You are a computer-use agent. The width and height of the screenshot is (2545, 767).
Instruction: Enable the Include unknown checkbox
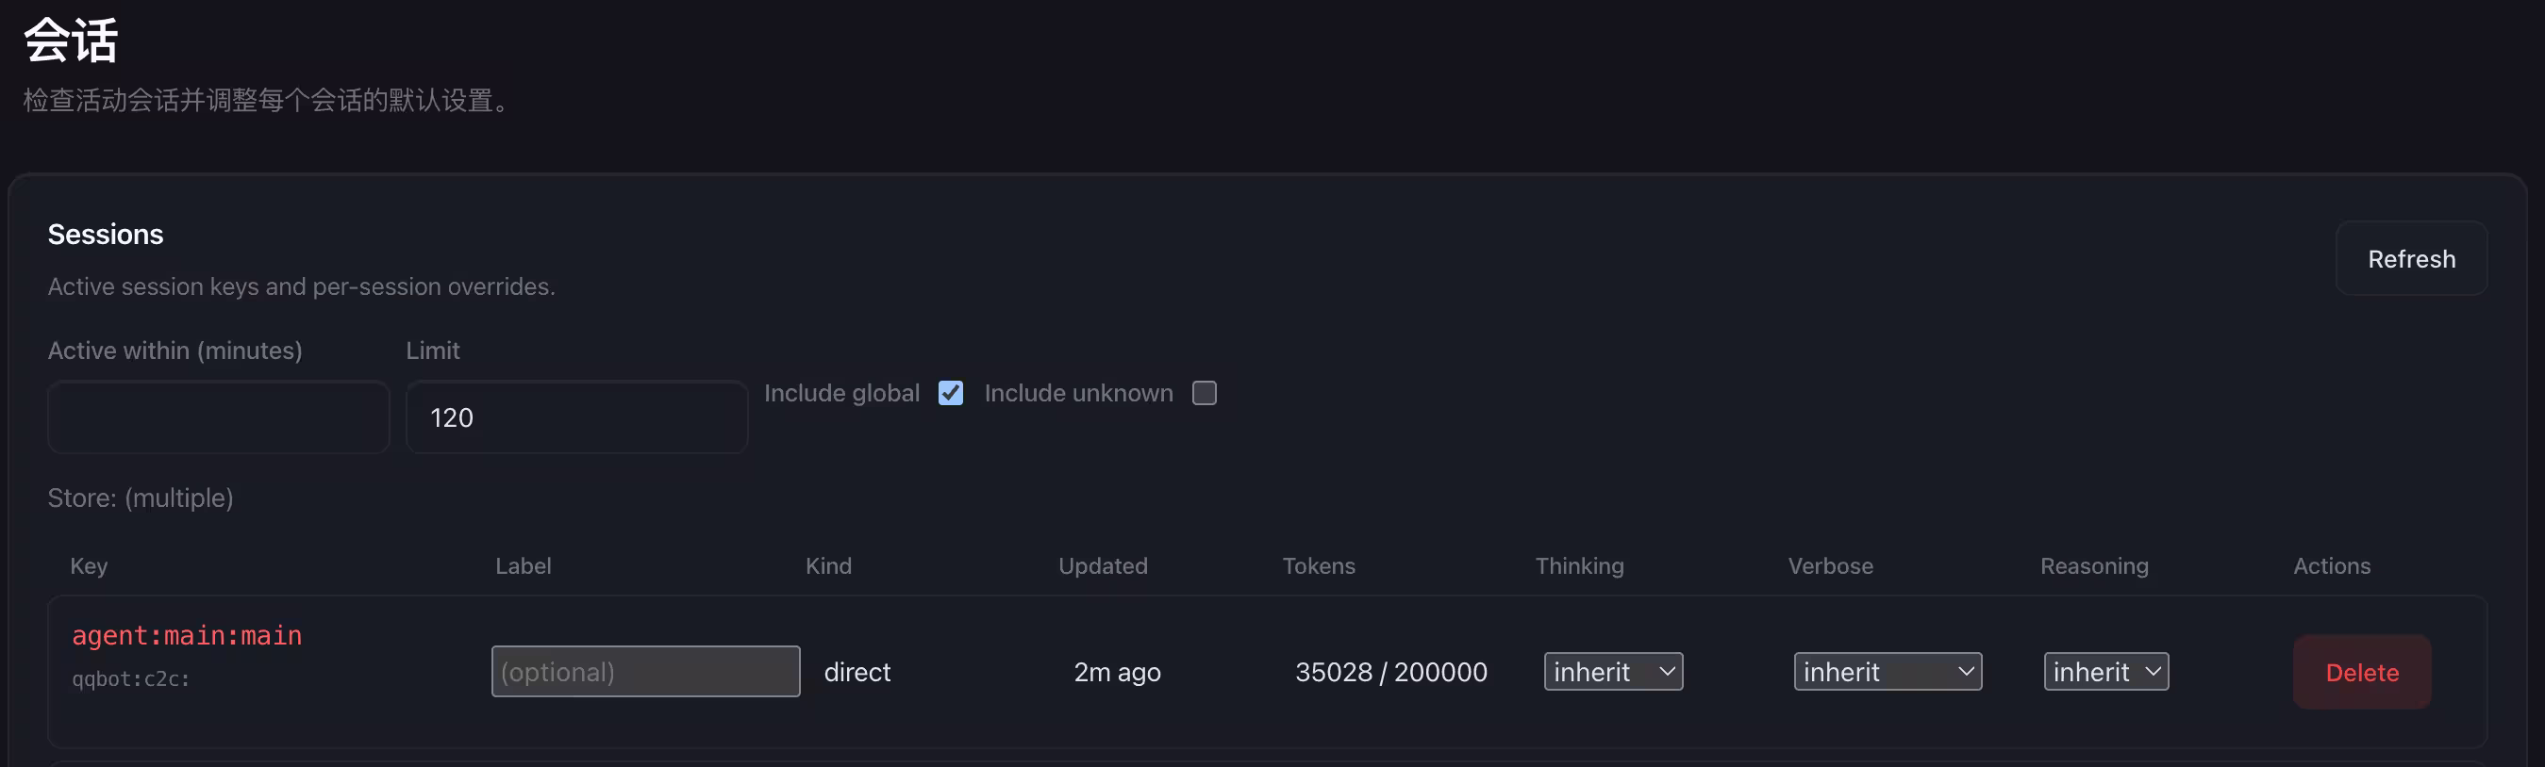pyautogui.click(x=1204, y=393)
